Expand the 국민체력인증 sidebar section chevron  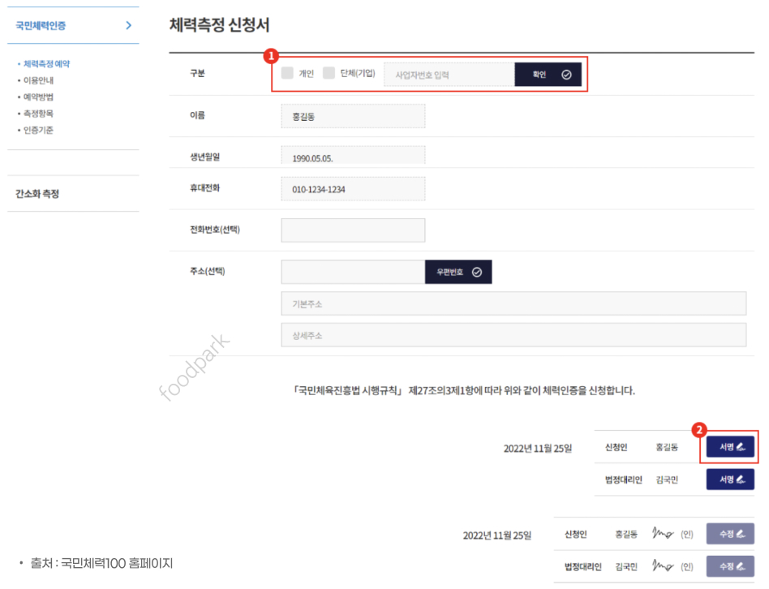[127, 25]
